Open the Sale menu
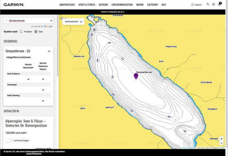The width and height of the screenshot is (228, 156). pyautogui.click(x=164, y=5)
